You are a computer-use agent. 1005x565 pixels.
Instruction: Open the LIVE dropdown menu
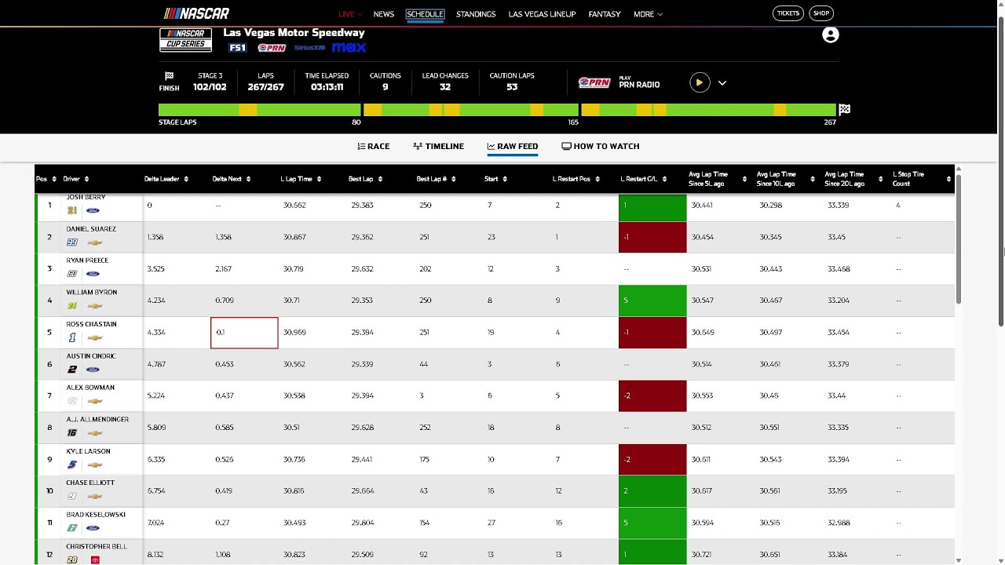click(350, 14)
